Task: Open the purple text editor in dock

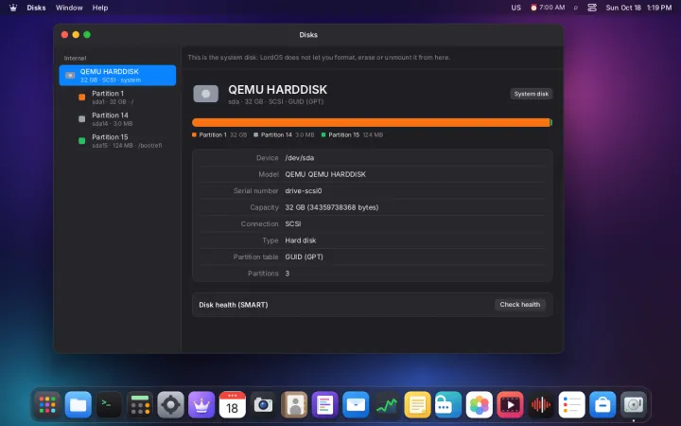Action: 324,405
